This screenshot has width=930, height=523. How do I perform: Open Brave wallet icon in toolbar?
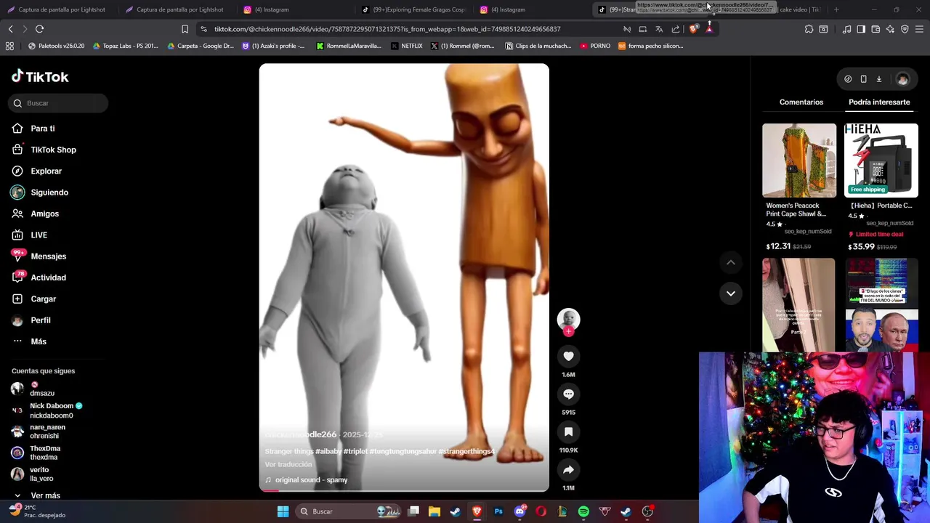click(876, 29)
